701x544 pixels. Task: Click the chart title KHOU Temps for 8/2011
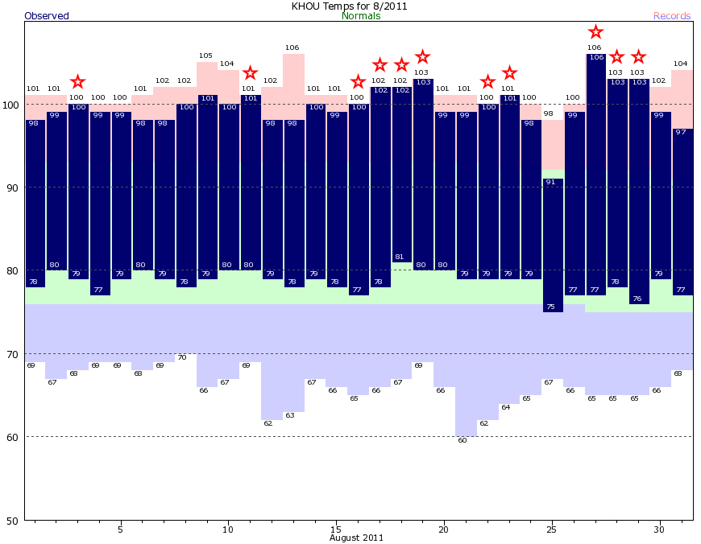(349, 6)
